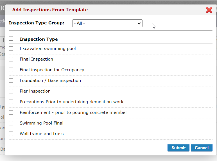Tick the Reinforcement prior to pouring checkbox
Image resolution: width=217 pixels, height=161 pixels.
click(11, 112)
